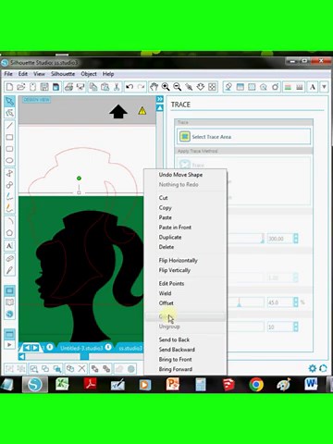Choose Paste in Front from context menu
Image resolution: width=333 pixels, height=444 pixels.
[175, 228]
